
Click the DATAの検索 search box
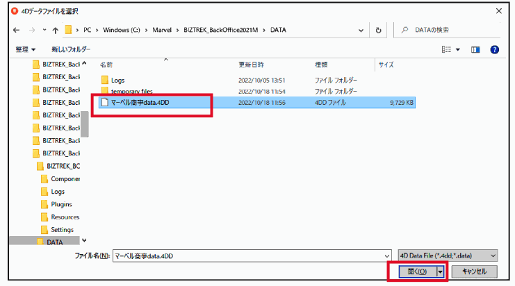[452, 31]
